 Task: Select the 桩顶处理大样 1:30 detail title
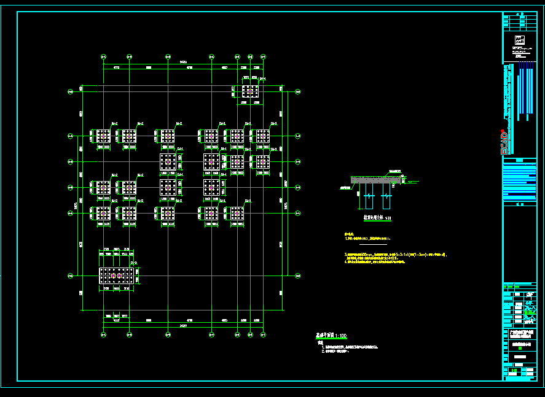click(375, 217)
